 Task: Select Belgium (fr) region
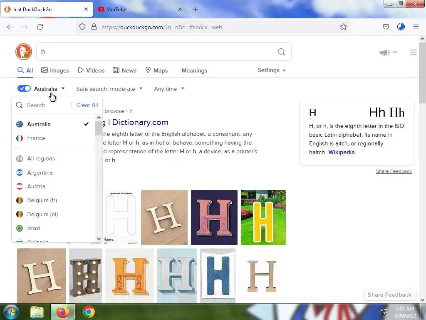click(53, 200)
